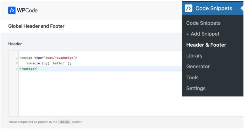
Task: Open the Generator menu item
Action: click(x=198, y=67)
